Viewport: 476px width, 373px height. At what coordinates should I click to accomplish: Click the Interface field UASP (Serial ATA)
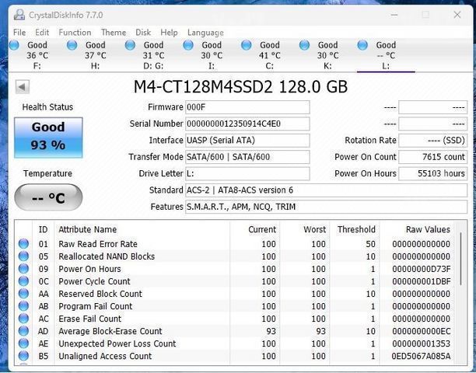247,141
